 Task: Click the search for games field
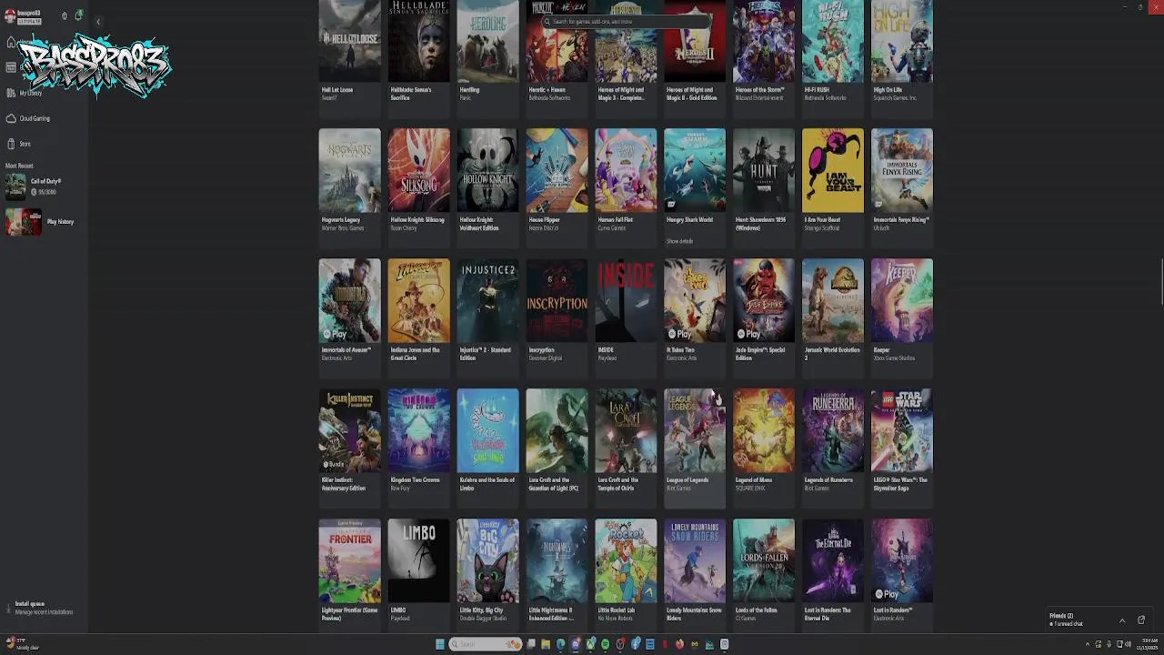pos(627,21)
